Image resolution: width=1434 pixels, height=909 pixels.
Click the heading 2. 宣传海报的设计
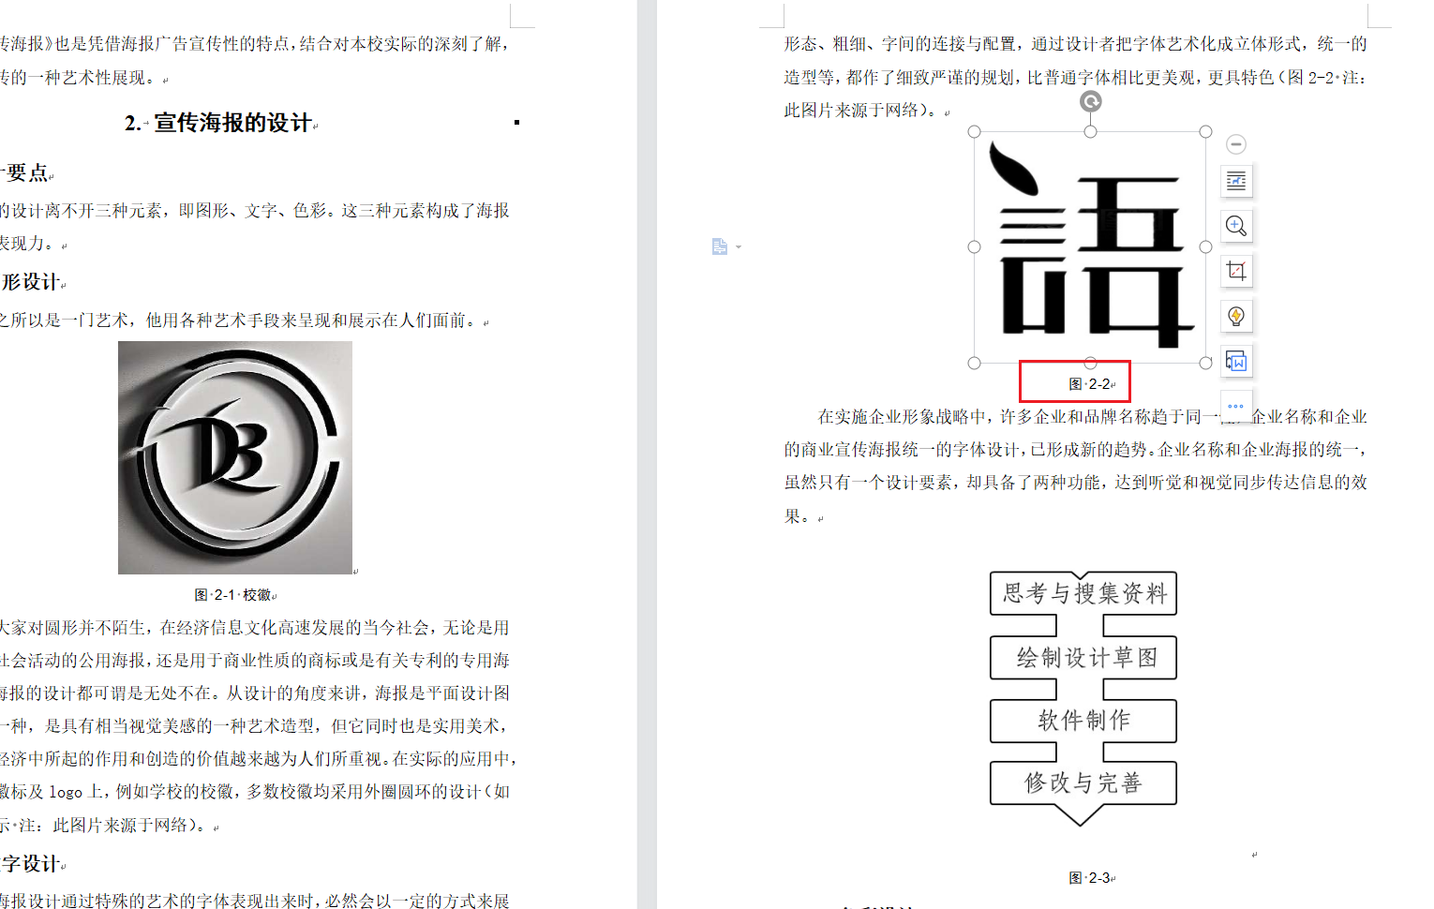click(x=219, y=123)
